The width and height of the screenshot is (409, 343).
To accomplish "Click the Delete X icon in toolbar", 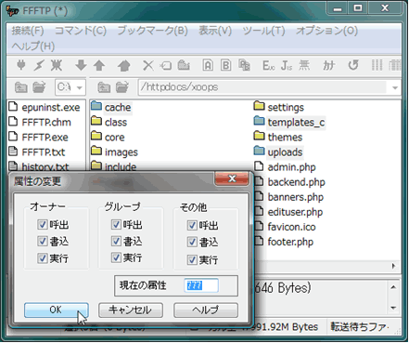I will click(x=148, y=65).
